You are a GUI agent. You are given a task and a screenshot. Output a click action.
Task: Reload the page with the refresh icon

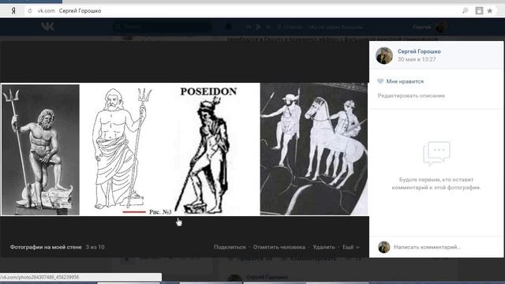click(30, 10)
